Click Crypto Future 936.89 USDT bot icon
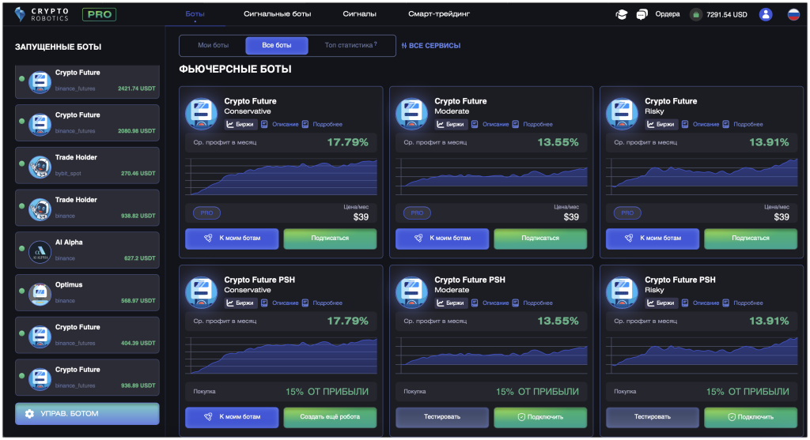Viewport: 810px width, 440px height. (x=40, y=379)
